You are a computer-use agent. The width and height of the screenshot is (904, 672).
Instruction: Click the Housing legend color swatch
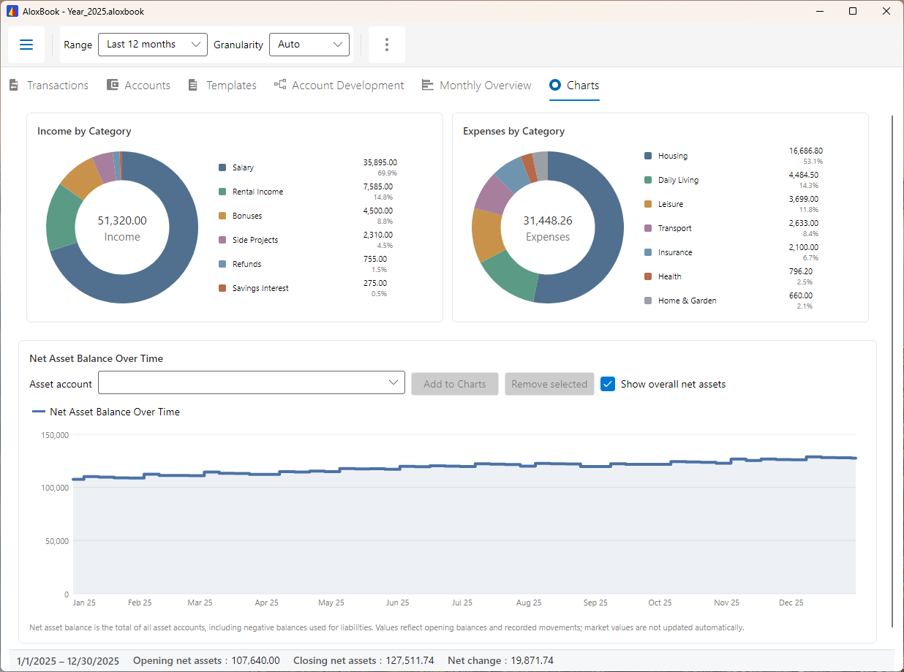click(x=648, y=156)
